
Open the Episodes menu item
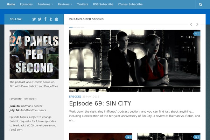pos(26,4)
